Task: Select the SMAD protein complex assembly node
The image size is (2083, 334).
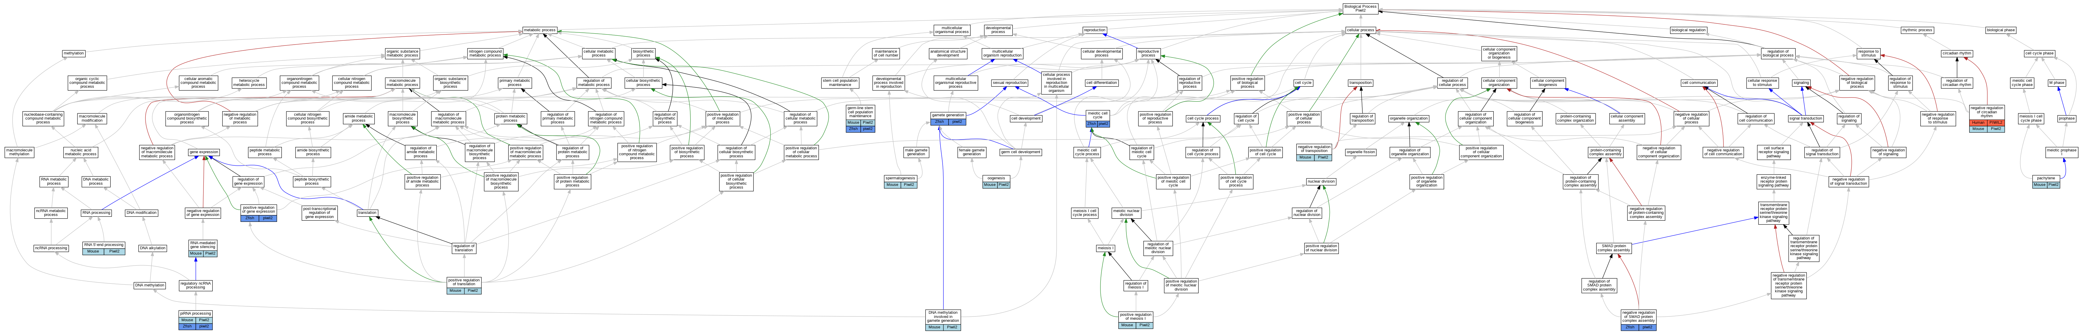Action: [1615, 248]
